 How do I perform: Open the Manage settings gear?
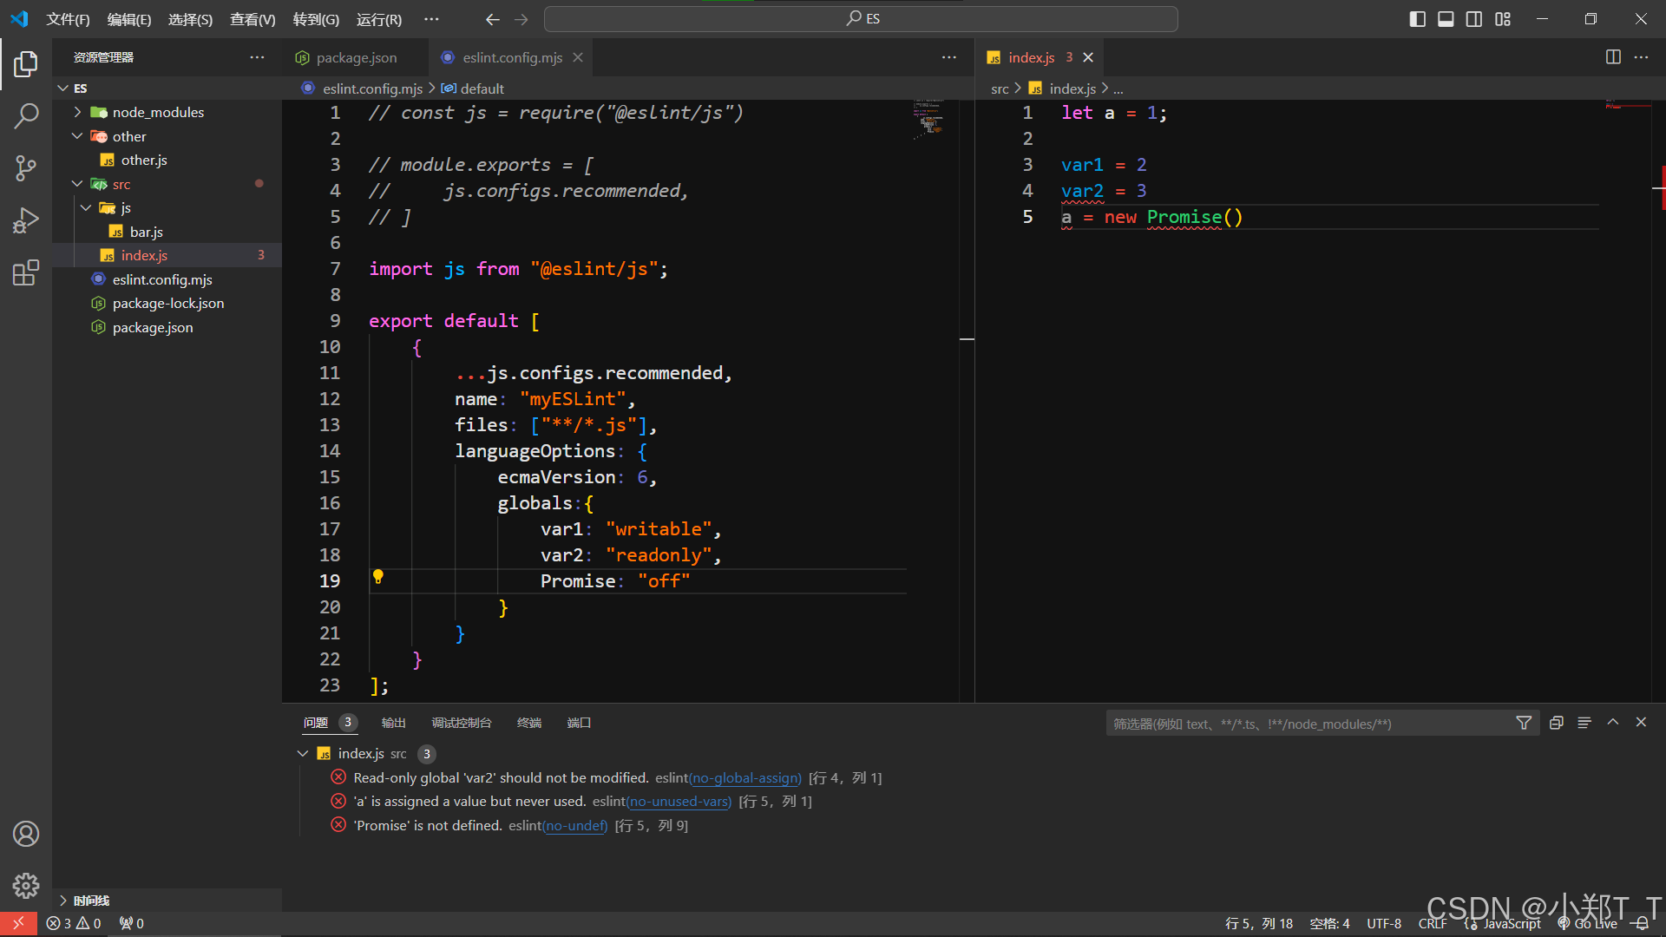[26, 885]
